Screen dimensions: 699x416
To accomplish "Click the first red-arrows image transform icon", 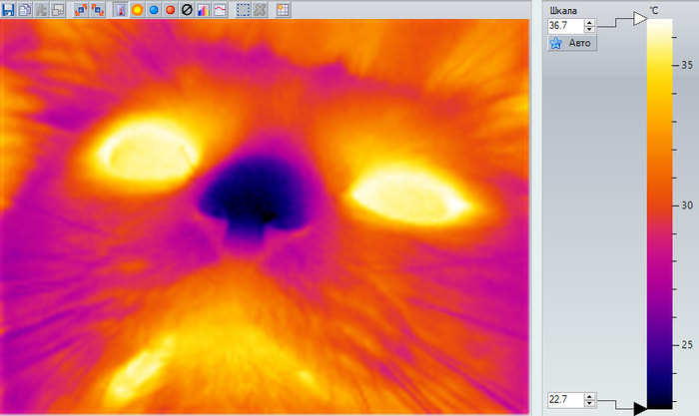I will tap(81, 10).
